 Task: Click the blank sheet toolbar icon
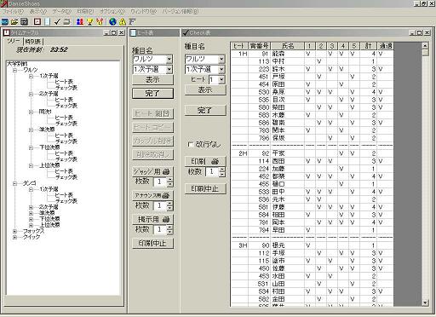click(x=48, y=21)
